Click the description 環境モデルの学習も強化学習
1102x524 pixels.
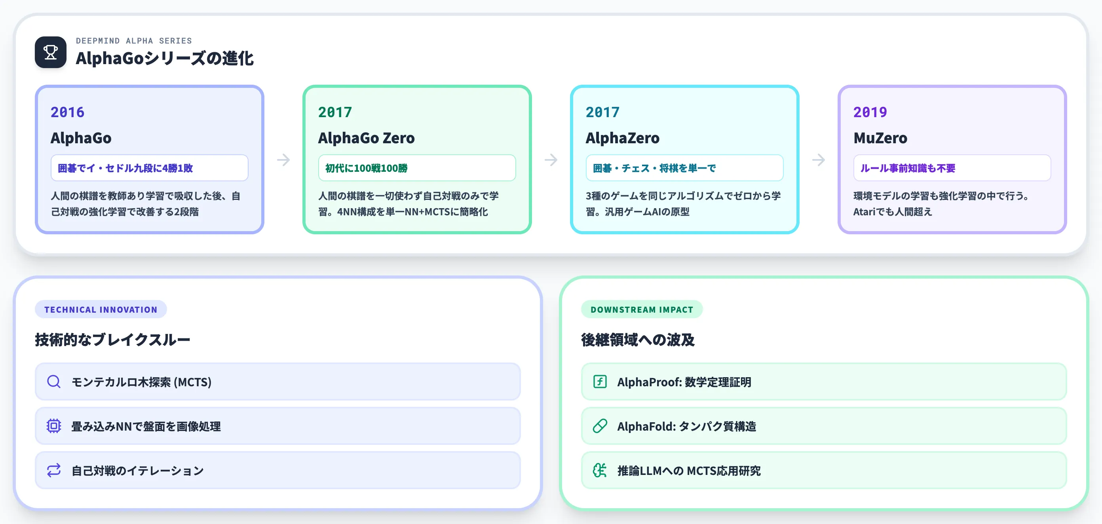[941, 203]
